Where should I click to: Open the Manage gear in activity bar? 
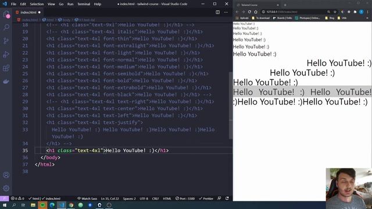click(x=6, y=188)
